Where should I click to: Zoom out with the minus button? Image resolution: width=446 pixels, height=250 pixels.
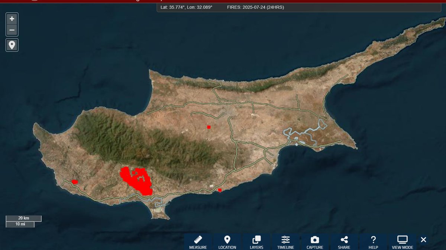pos(12,30)
